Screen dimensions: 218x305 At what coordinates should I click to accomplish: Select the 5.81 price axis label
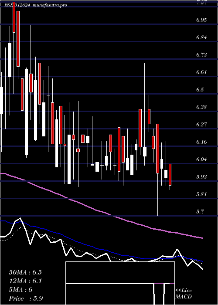coord(201,194)
